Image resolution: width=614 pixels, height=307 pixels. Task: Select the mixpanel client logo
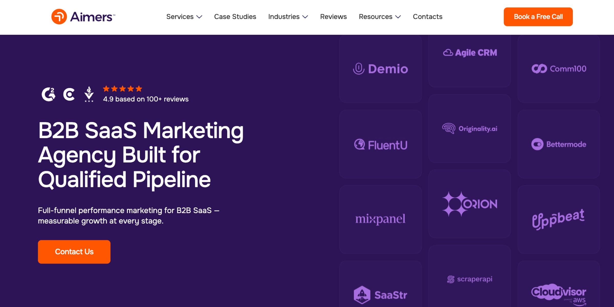380,219
